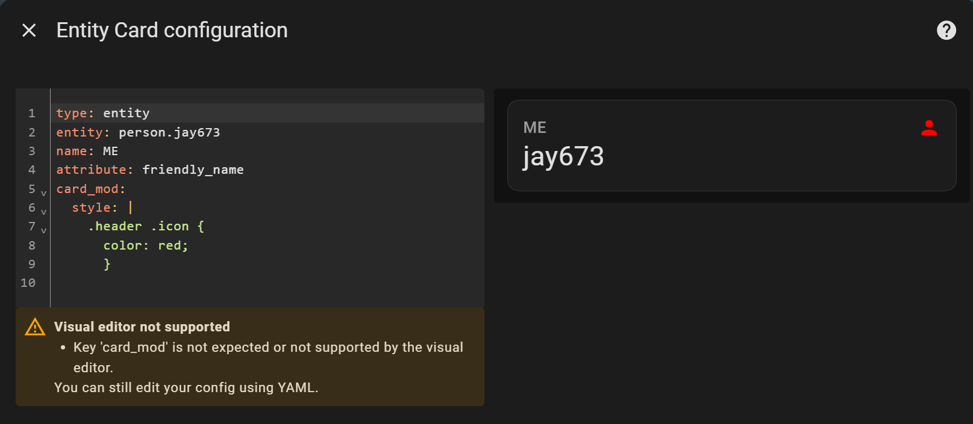973x424 pixels.
Task: Click the closing brace on line 9
Action: point(107,264)
